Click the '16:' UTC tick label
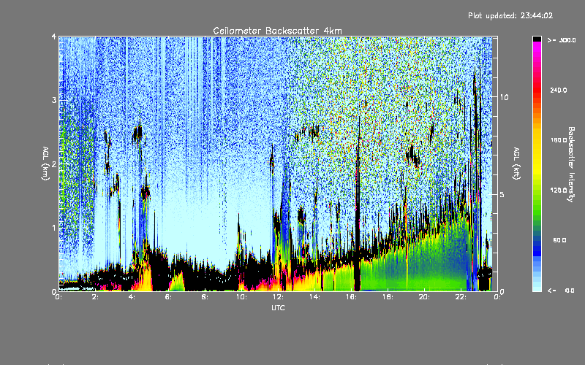Screen dimensions: 585x365 click(x=351, y=297)
